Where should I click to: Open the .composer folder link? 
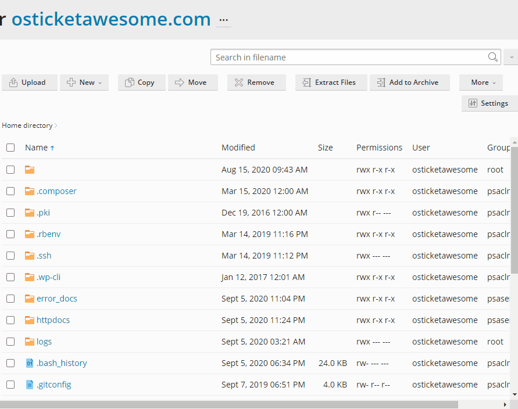pyautogui.click(x=56, y=191)
